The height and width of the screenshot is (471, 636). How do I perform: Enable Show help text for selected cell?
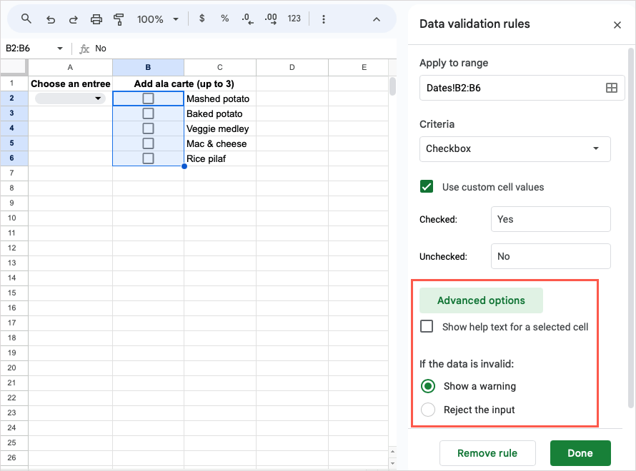coord(427,326)
